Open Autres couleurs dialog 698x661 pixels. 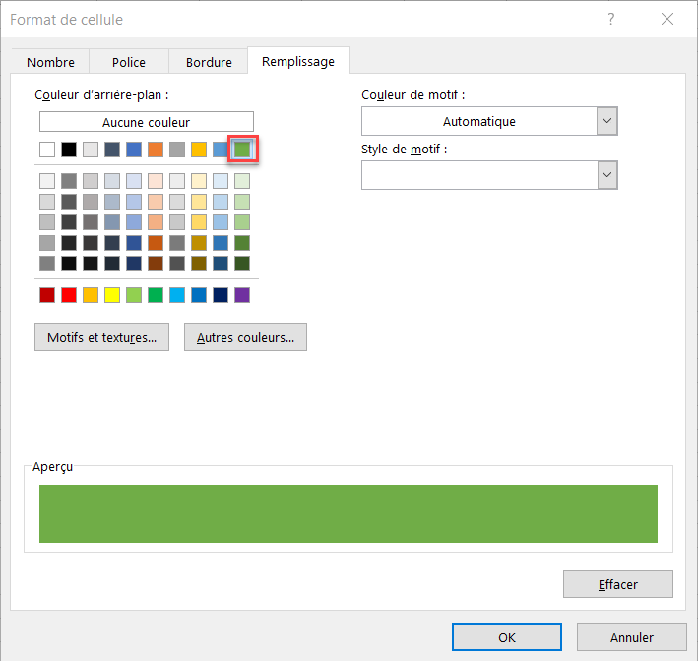(x=245, y=337)
